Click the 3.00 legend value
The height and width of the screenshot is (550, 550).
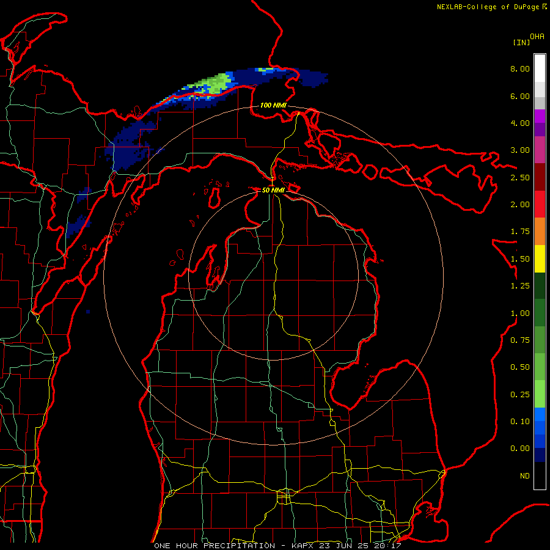(520, 150)
